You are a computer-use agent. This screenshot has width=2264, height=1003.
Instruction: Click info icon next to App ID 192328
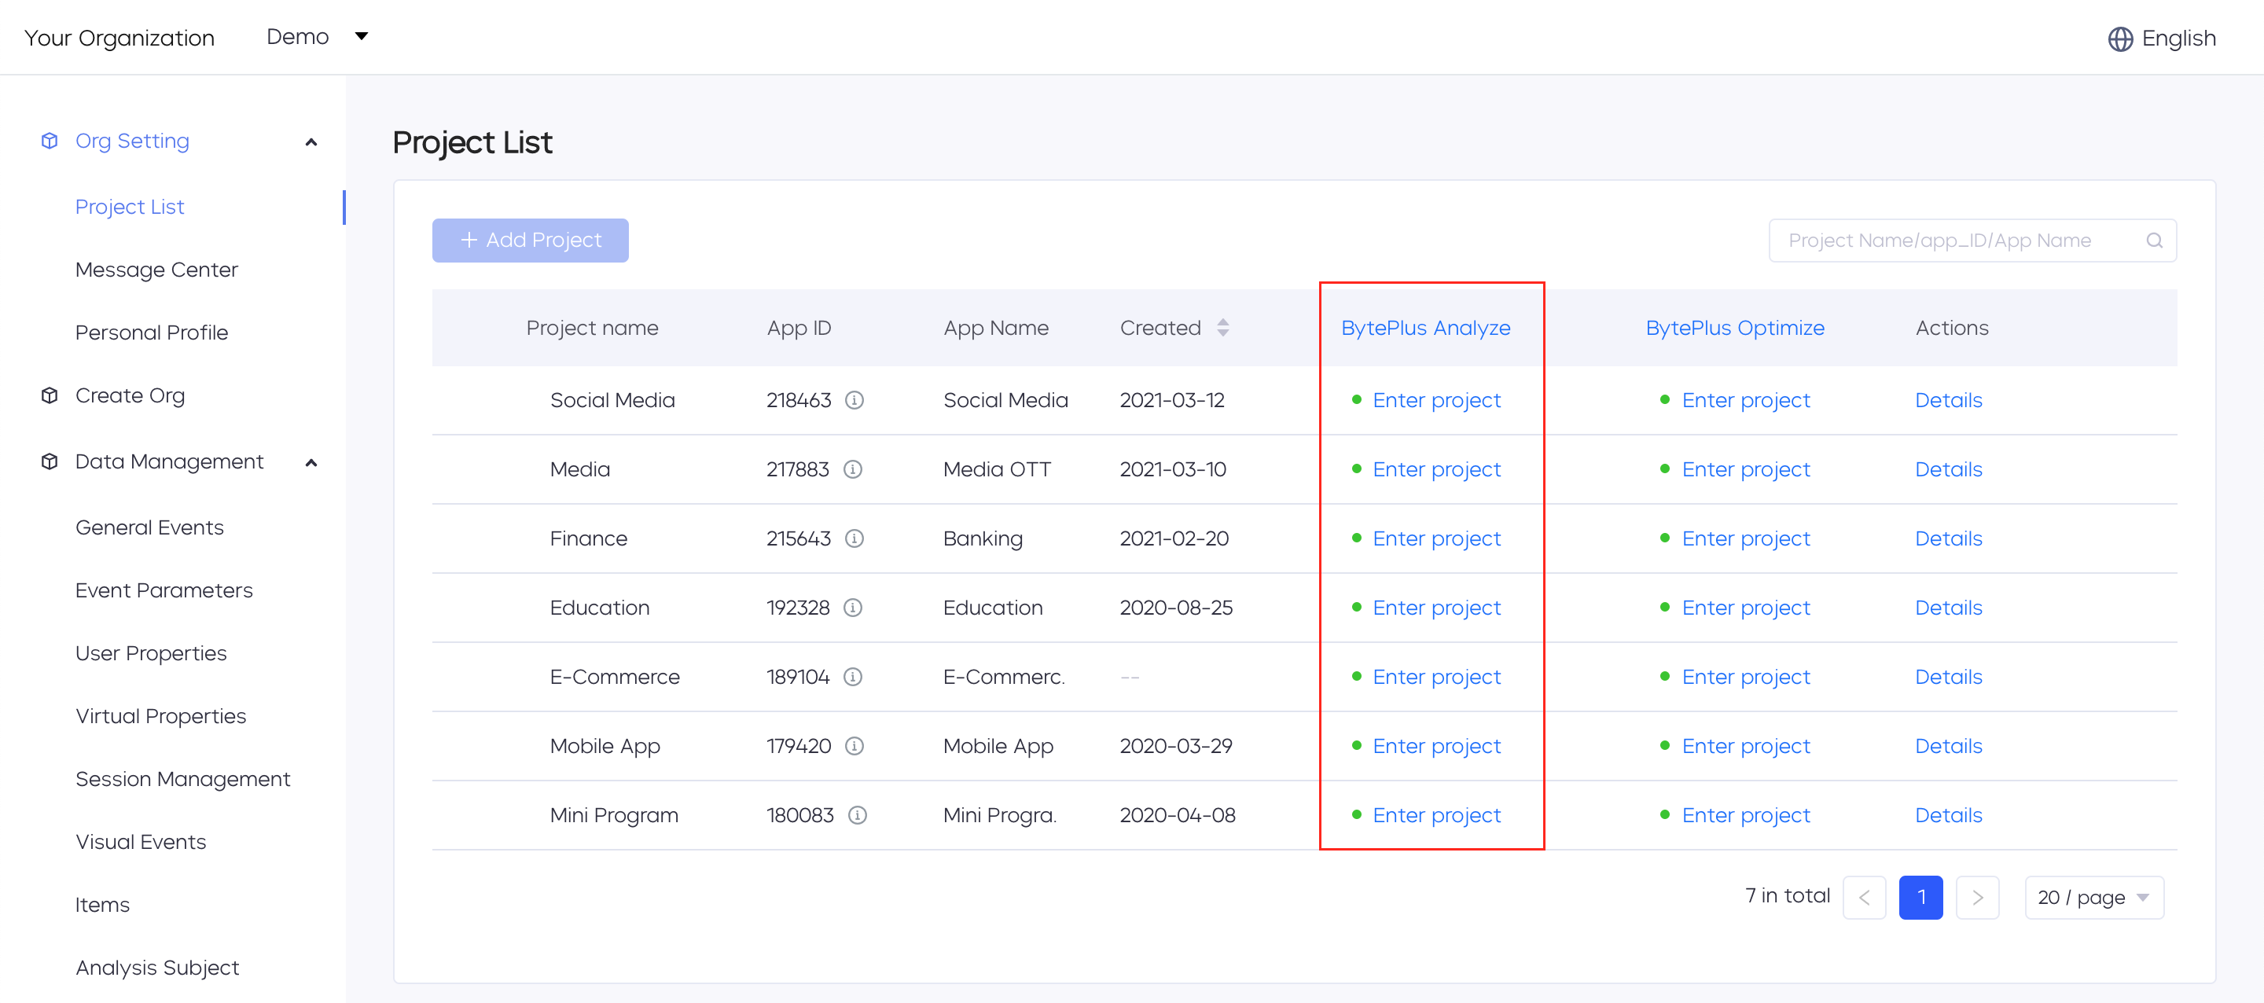(852, 608)
